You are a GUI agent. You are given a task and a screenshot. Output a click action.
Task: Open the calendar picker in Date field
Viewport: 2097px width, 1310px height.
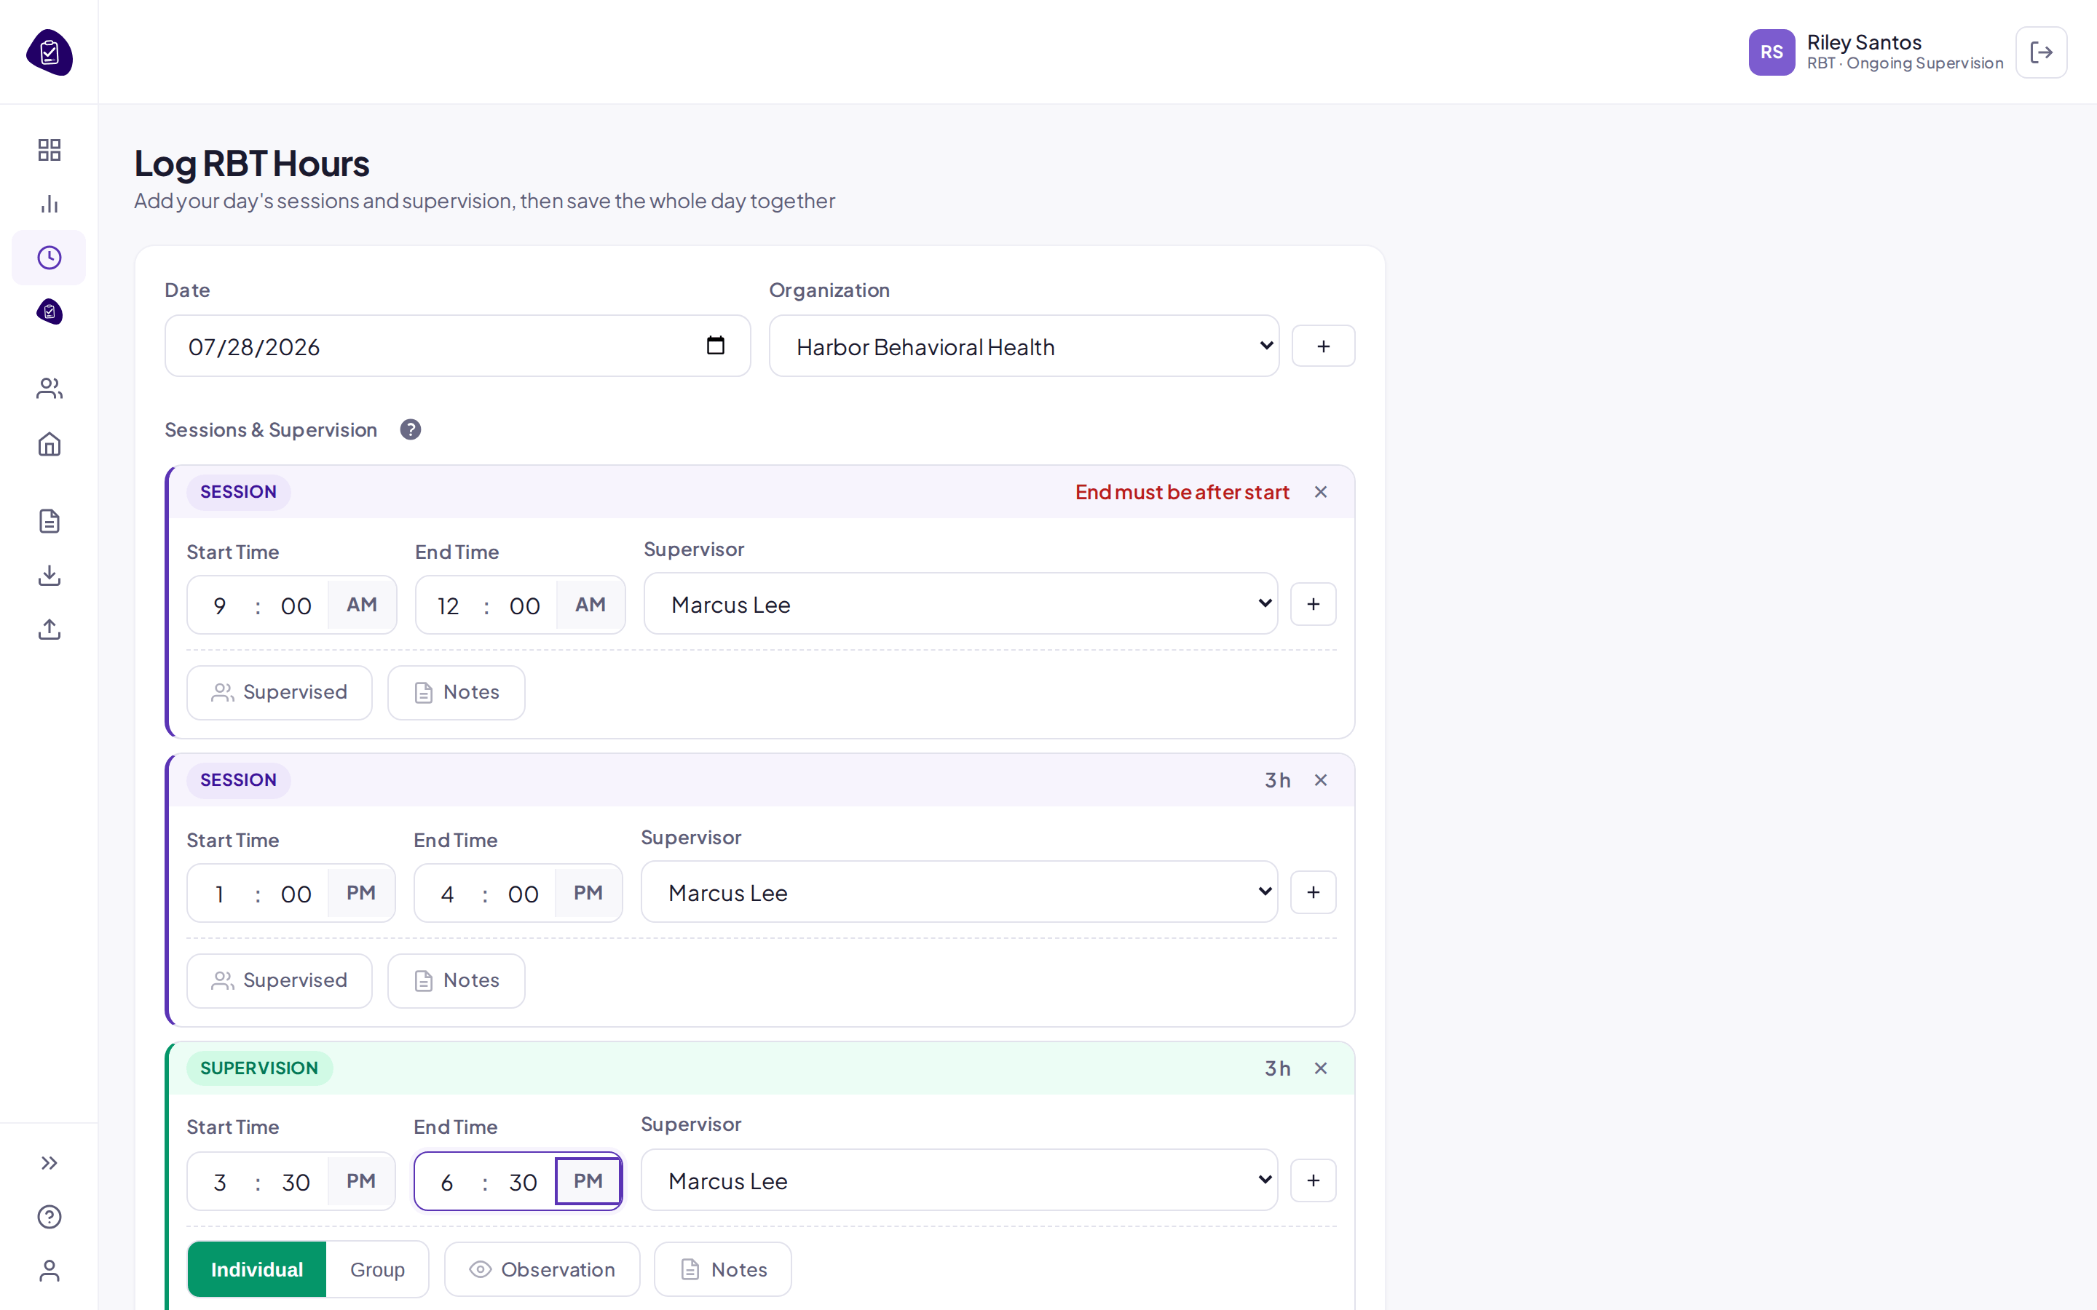point(715,346)
